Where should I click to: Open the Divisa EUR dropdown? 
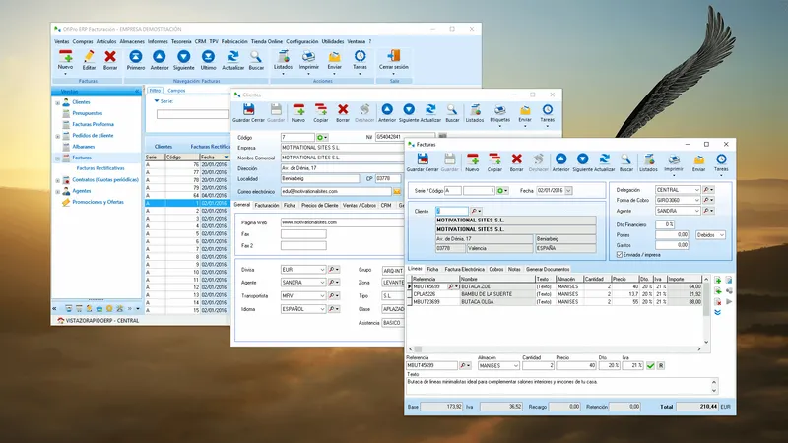[x=322, y=270]
